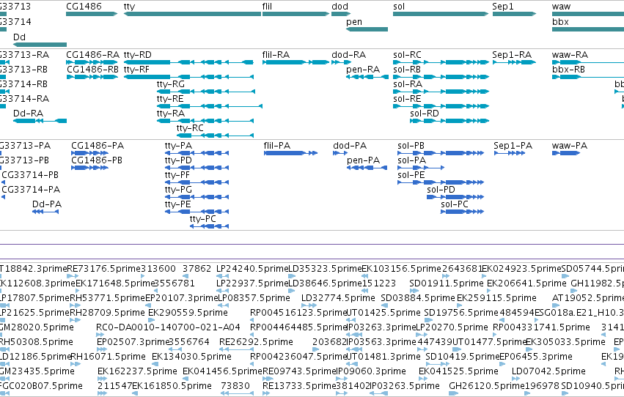This screenshot has width=624, height=397.
Task: Click transcript sol-RE
Action: (441, 106)
